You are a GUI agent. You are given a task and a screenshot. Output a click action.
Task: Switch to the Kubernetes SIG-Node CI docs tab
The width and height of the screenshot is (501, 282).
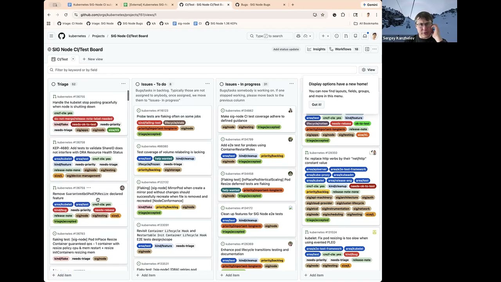click(x=92, y=5)
